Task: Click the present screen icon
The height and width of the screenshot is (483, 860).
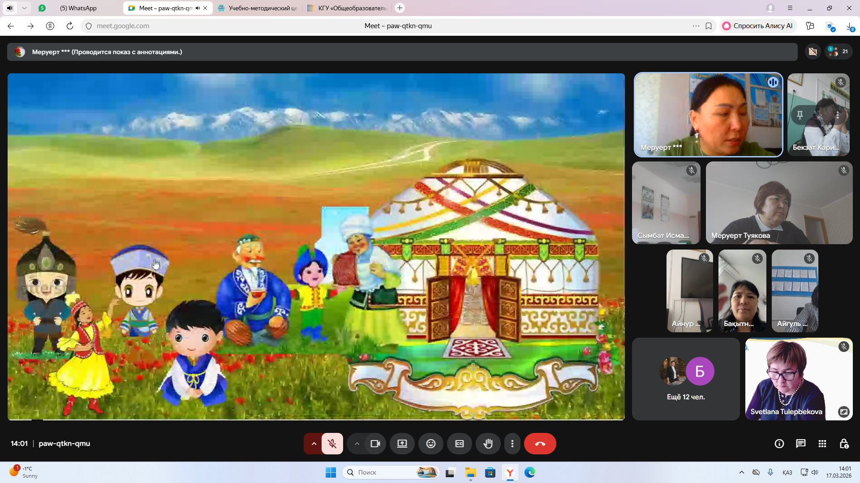Action: pyautogui.click(x=402, y=444)
